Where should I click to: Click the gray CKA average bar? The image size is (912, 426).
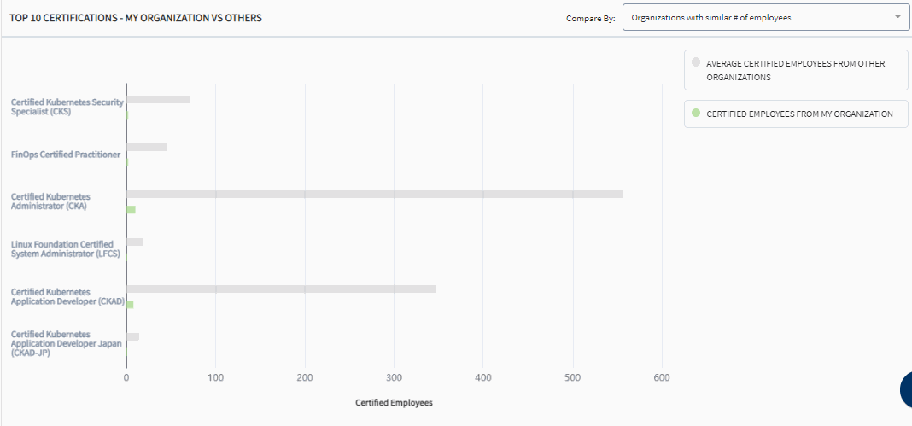click(x=375, y=194)
